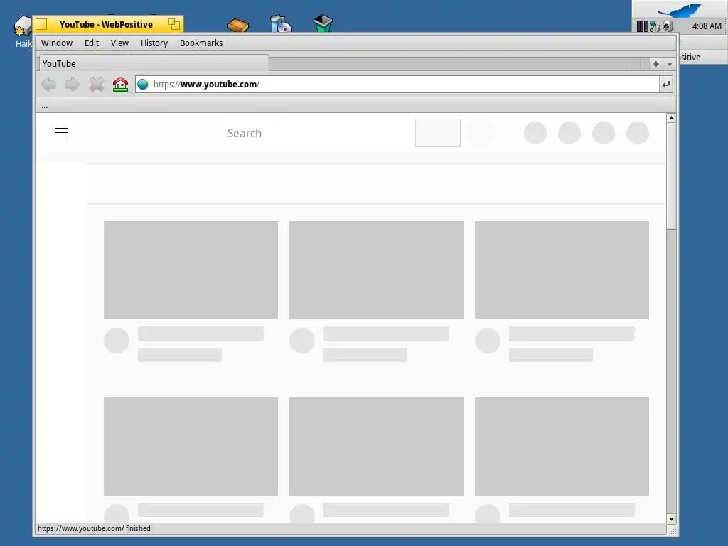Click the YouTube - WebPositive window title tab
This screenshot has width=728, height=546.
point(106,25)
